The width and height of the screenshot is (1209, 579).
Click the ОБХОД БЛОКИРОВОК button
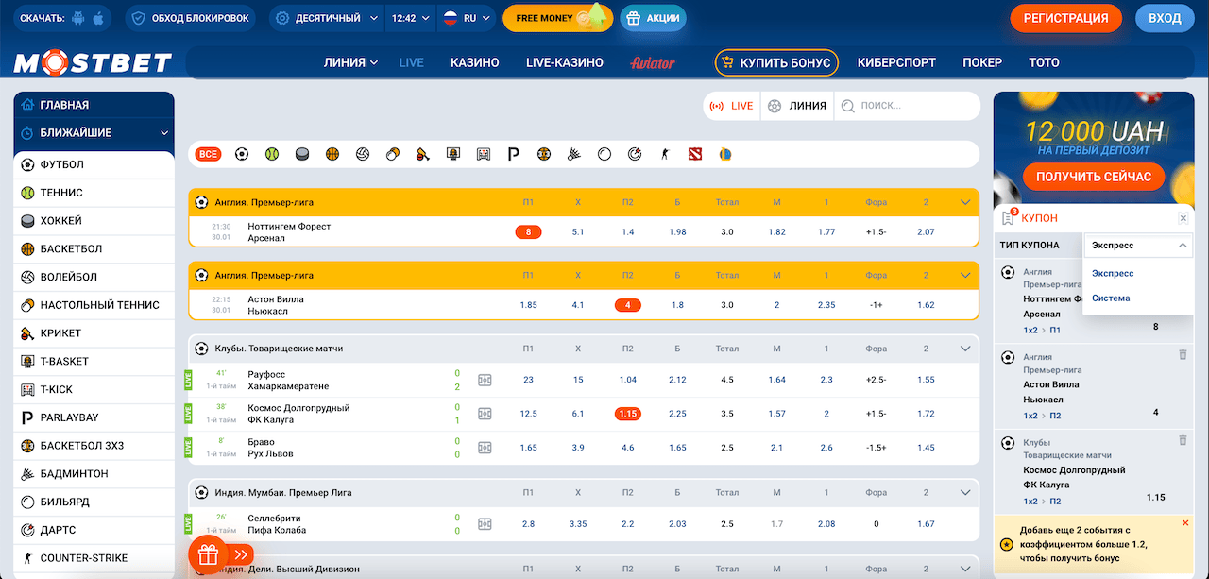click(191, 18)
